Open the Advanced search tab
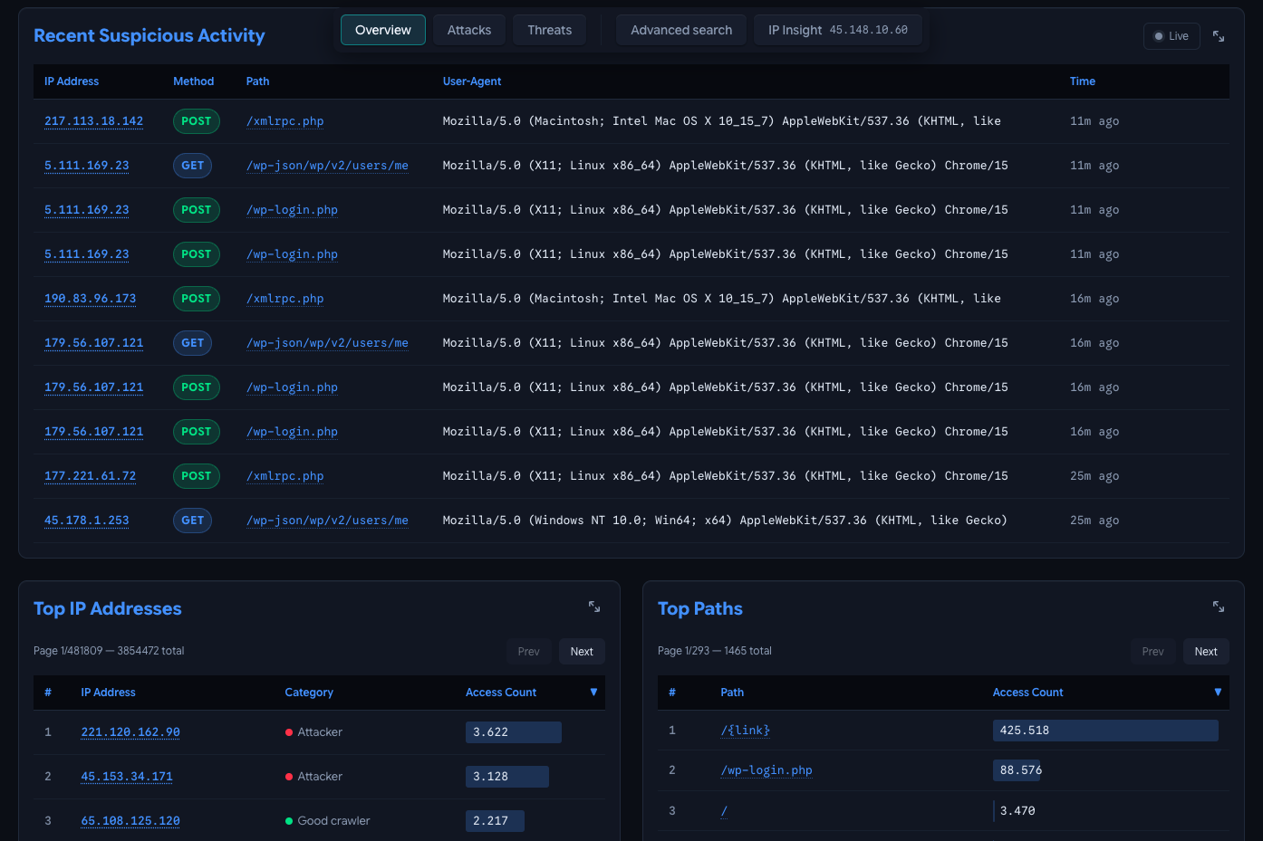Image resolution: width=1263 pixels, height=841 pixels. tap(681, 30)
